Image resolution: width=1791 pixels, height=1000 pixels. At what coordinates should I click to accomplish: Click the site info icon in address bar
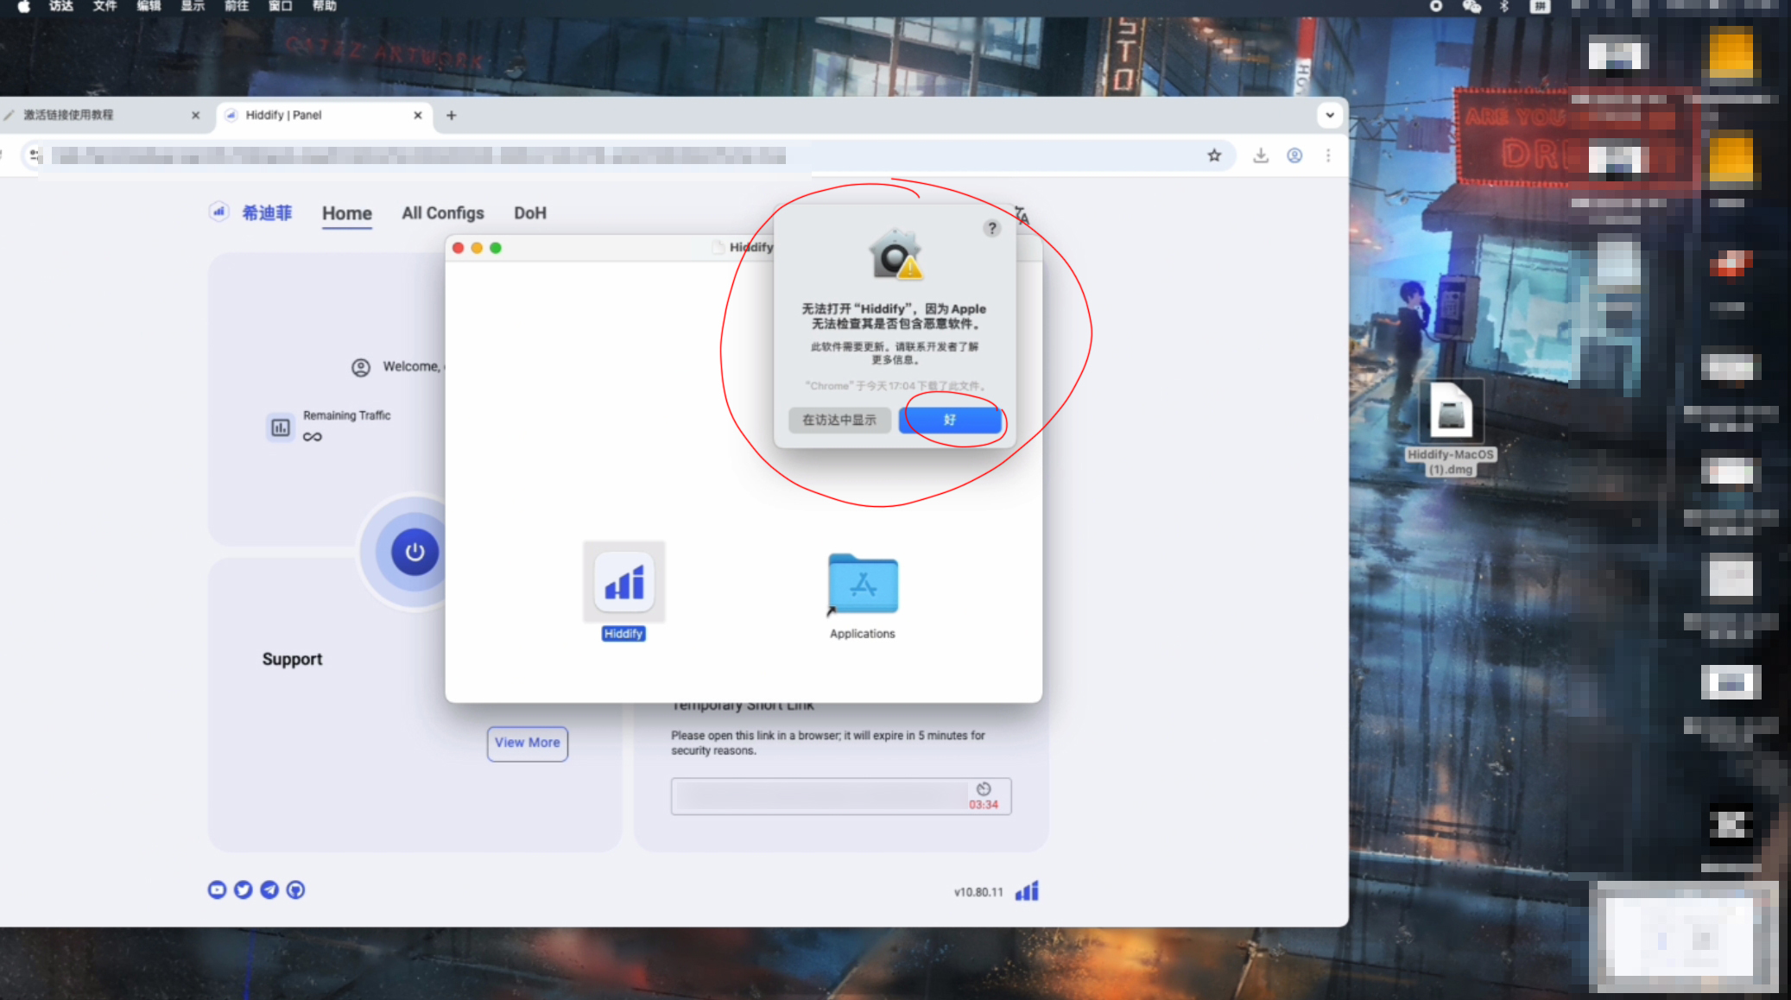point(35,155)
